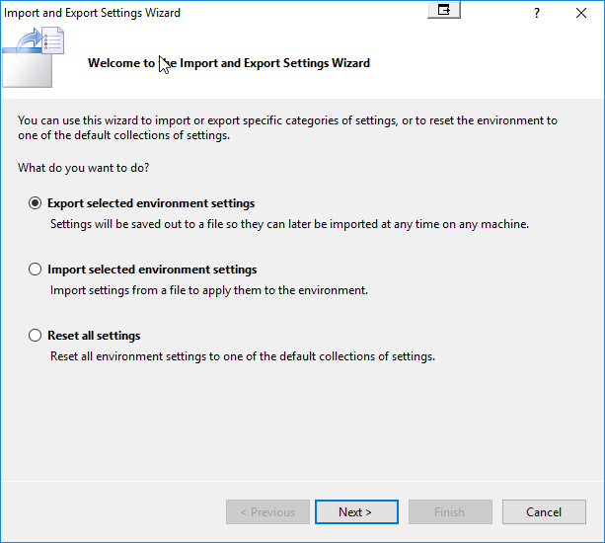Click the Reset option's description about default collections
Screen dimensions: 605x543
[x=242, y=355]
